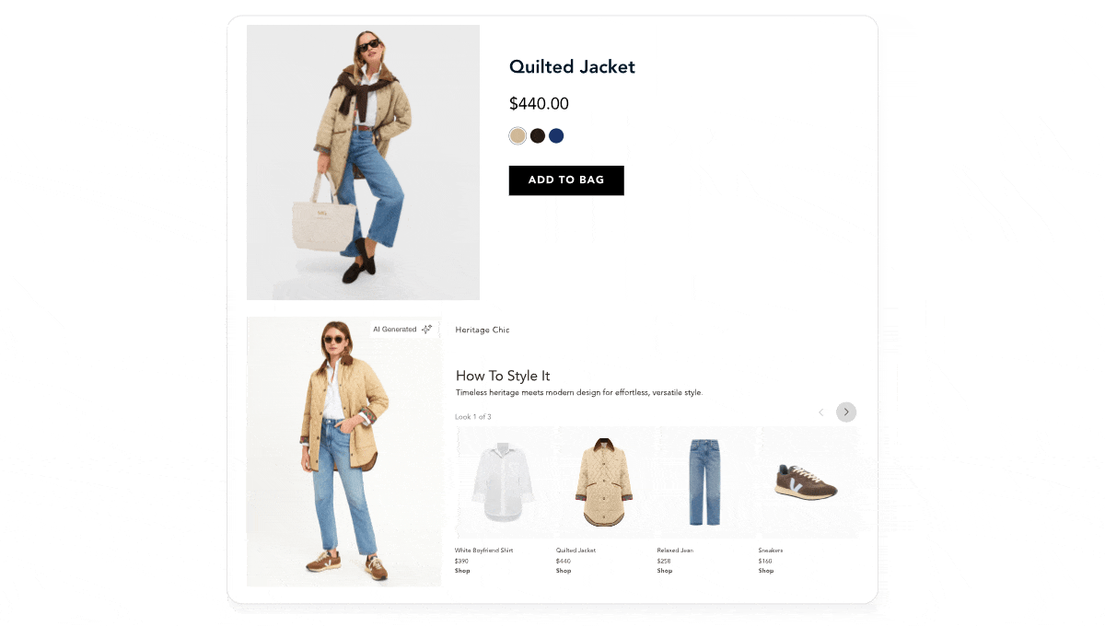This screenshot has width=1105, height=626.
Task: Click the AI generated styled look image
Action: tap(343, 452)
